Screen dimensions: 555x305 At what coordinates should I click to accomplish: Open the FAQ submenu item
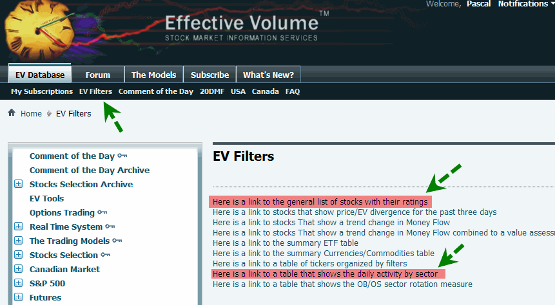tap(293, 91)
